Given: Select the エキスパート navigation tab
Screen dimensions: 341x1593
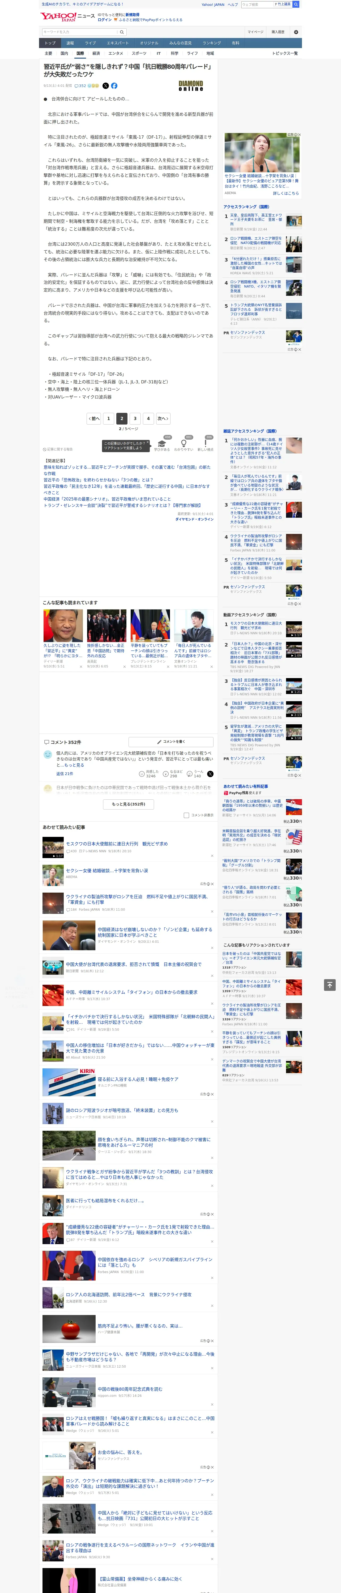Looking at the screenshot, I should coord(118,43).
